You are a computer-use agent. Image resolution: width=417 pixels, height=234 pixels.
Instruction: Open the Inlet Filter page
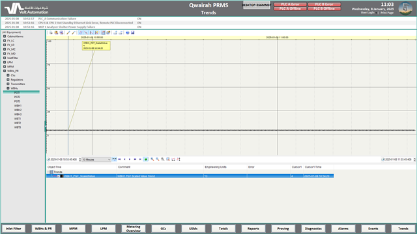click(13, 228)
